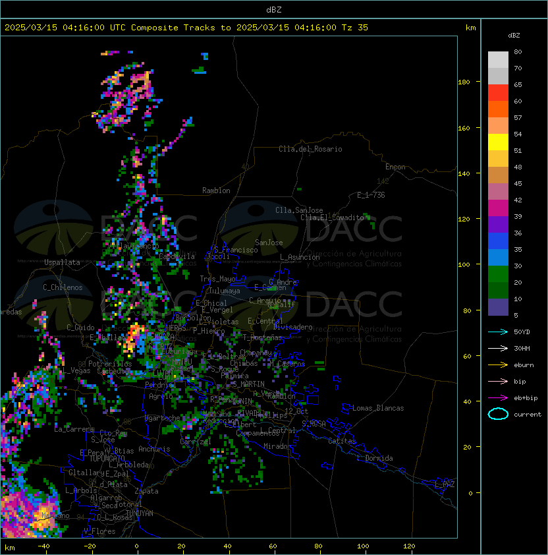Screen dimensions: 548x555
Task: Click the 'La_Carrera' map label
Action: pos(74,429)
